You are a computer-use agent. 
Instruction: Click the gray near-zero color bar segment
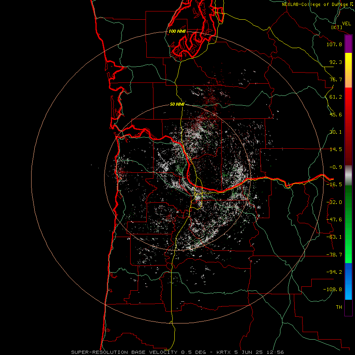(x=348, y=176)
